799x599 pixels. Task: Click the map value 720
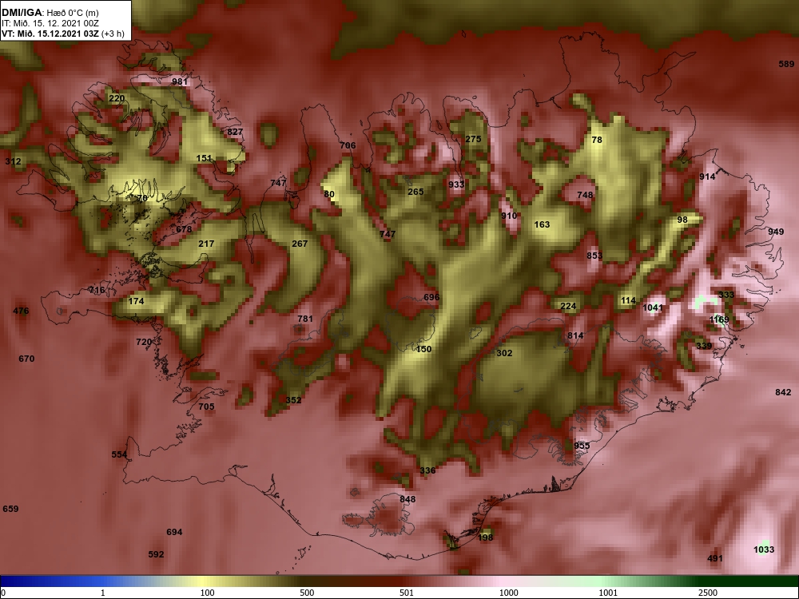(144, 342)
